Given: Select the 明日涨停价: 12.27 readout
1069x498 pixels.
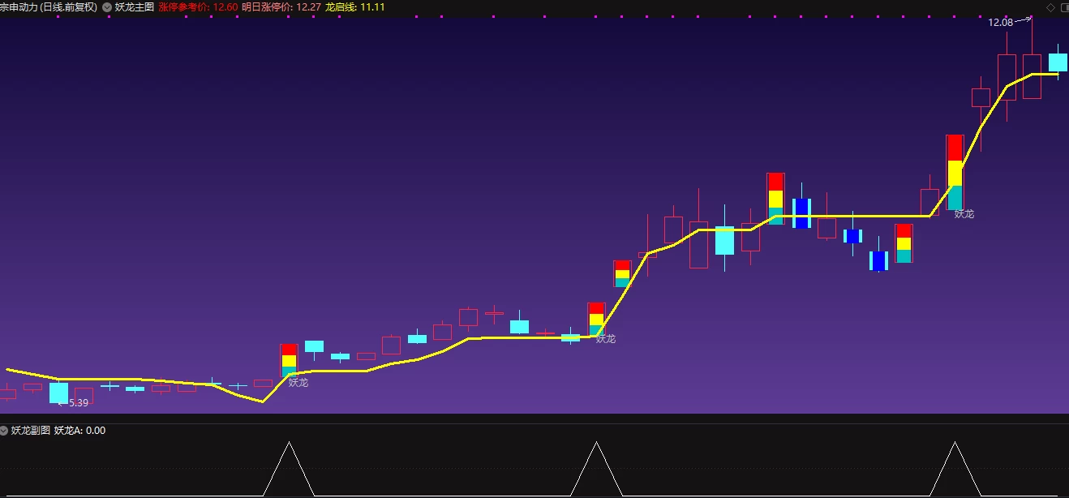Looking at the screenshot, I should point(281,7).
